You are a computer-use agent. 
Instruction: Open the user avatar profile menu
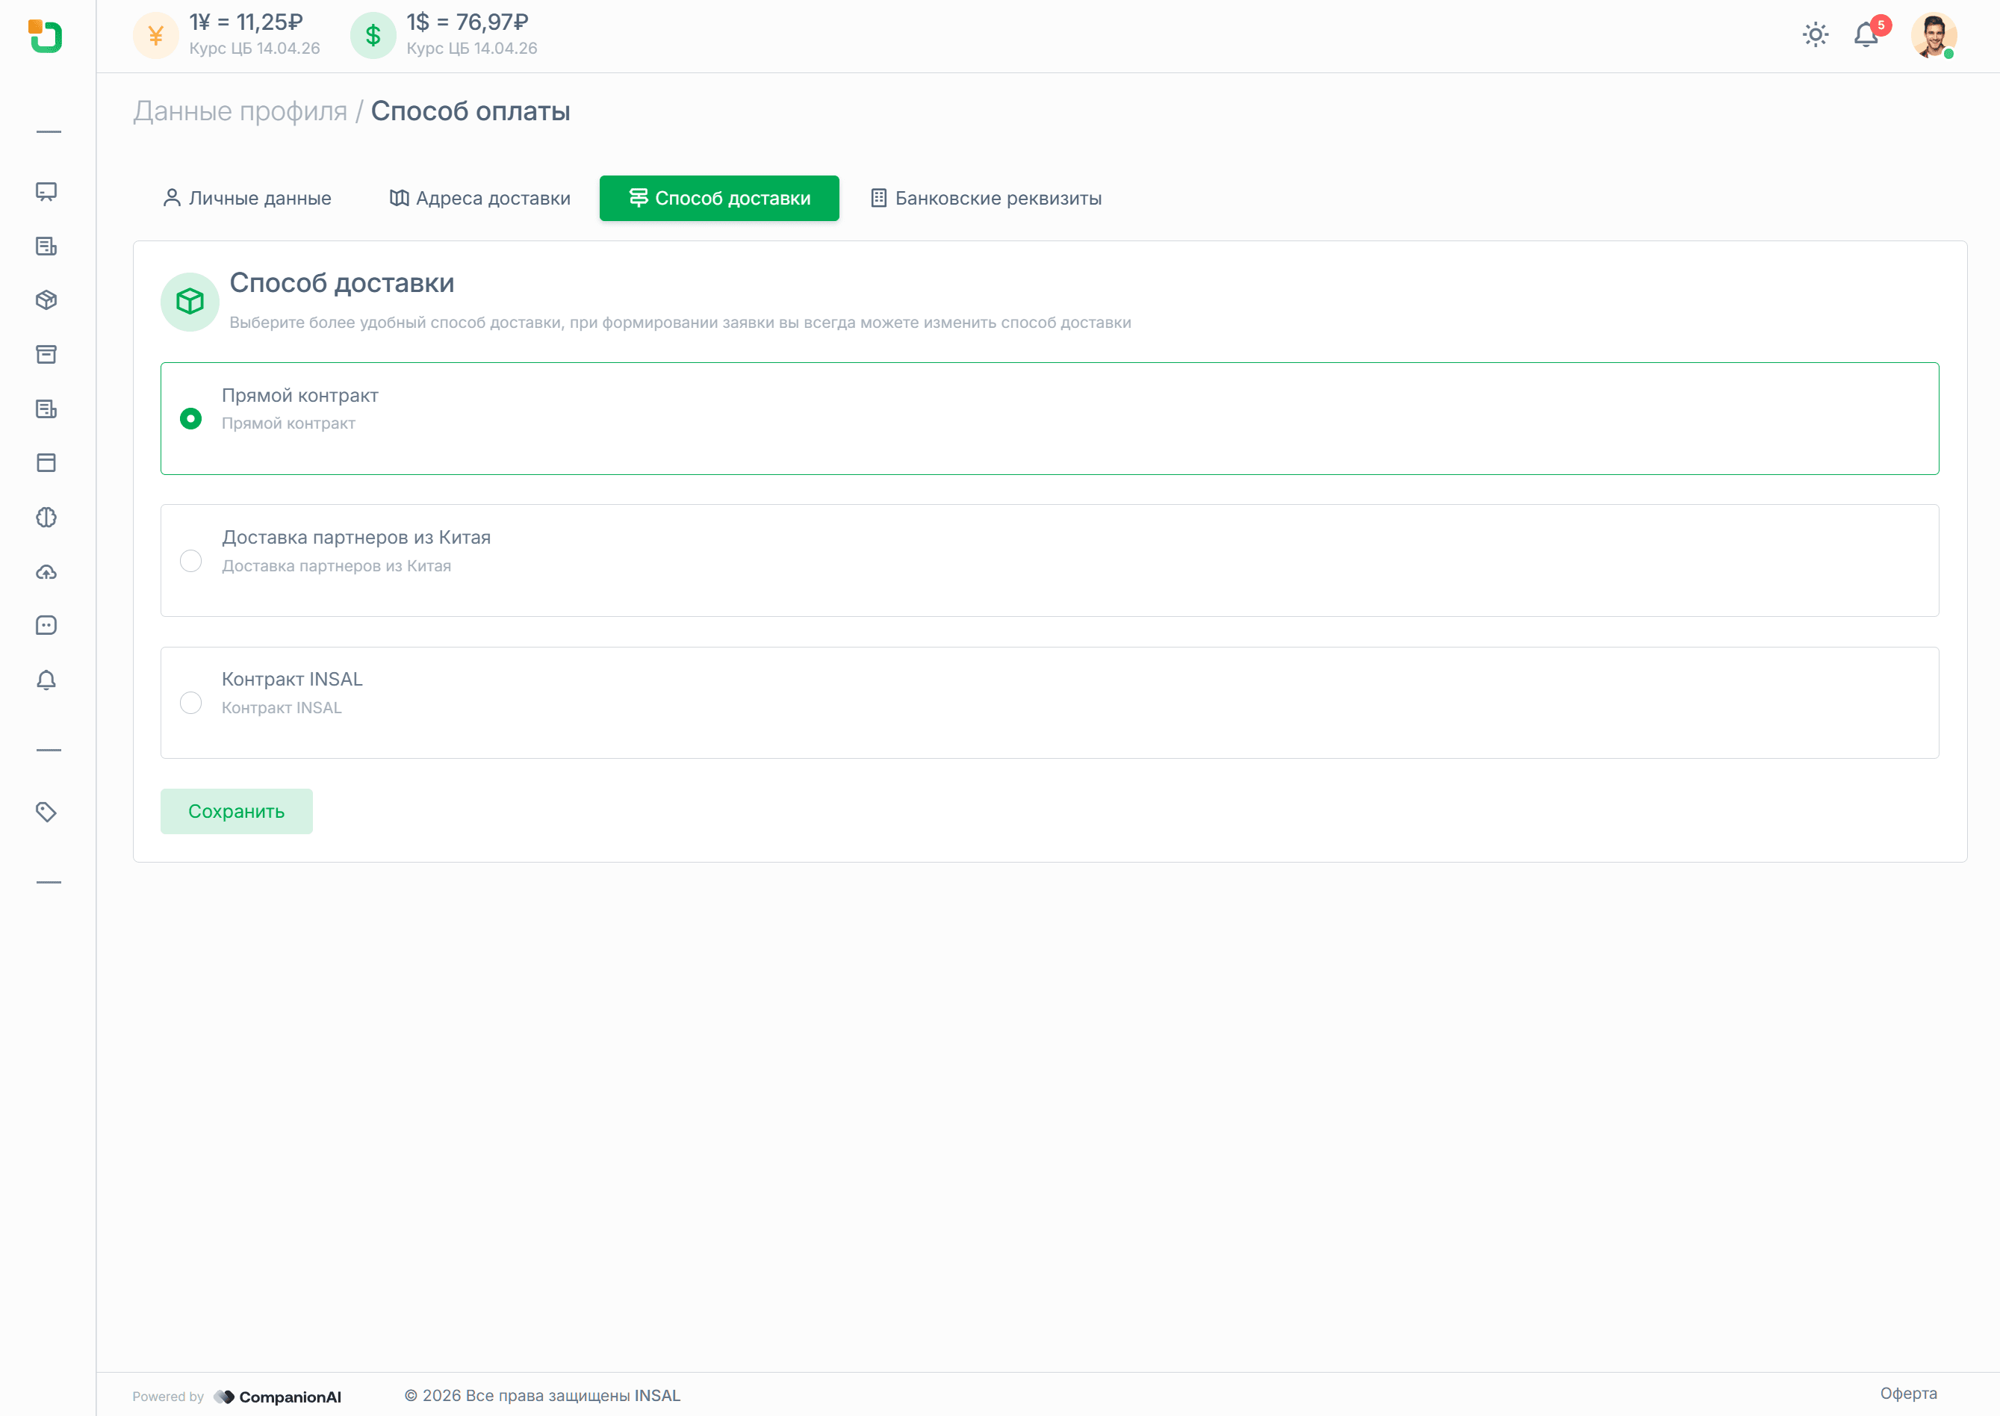tap(1933, 35)
